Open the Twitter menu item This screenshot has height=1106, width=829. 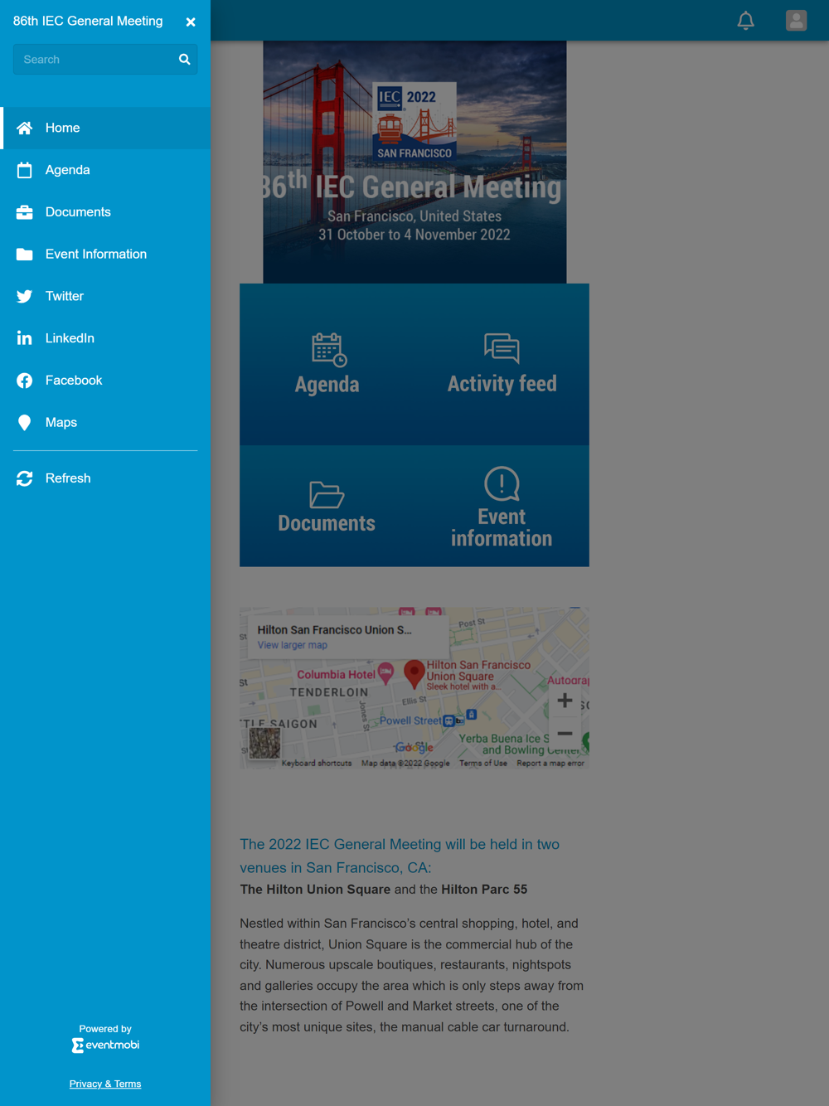pos(105,296)
